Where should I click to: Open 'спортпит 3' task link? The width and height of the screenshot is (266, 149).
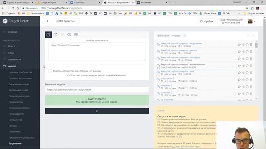pos(167,86)
